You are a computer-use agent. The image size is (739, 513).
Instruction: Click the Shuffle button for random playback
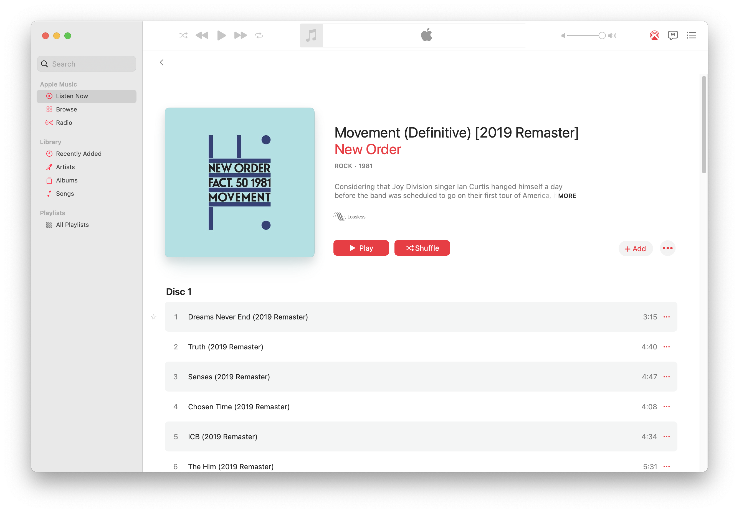pos(421,248)
